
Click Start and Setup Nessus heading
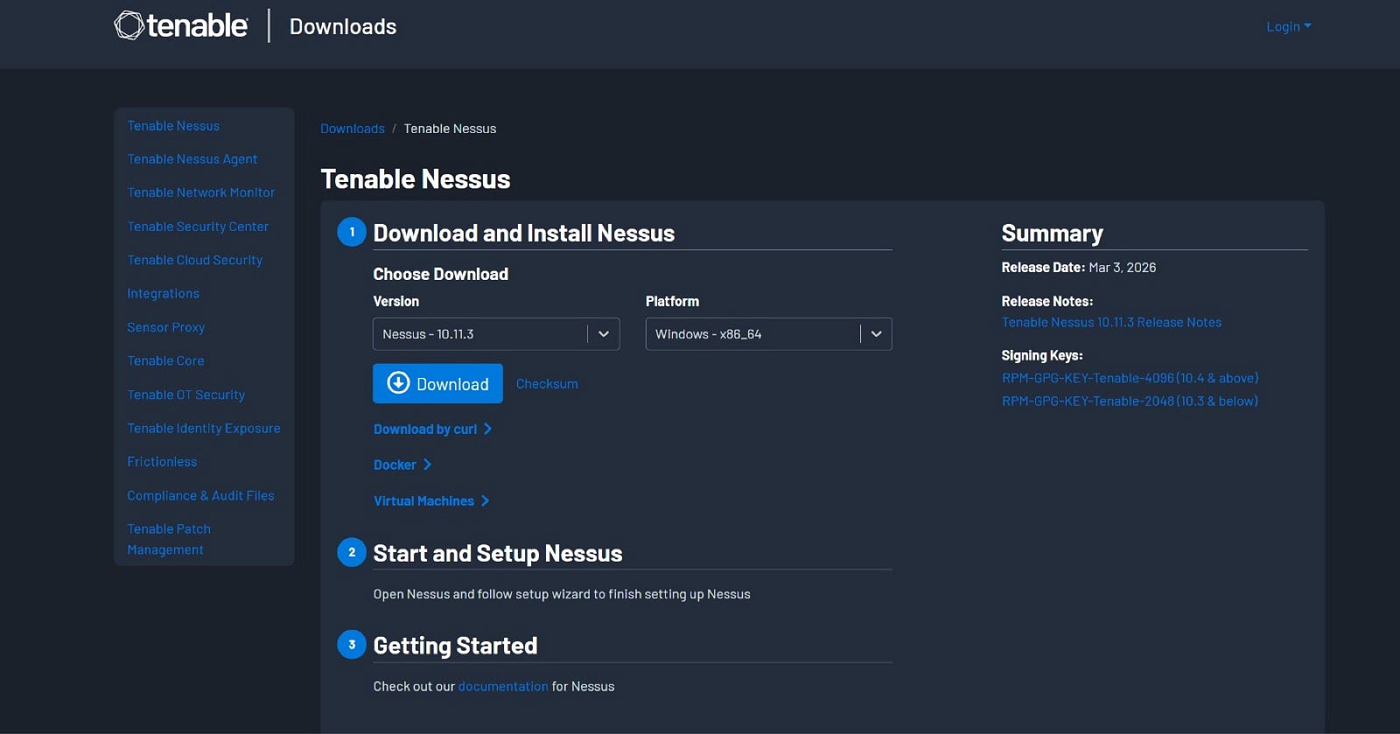[498, 554]
